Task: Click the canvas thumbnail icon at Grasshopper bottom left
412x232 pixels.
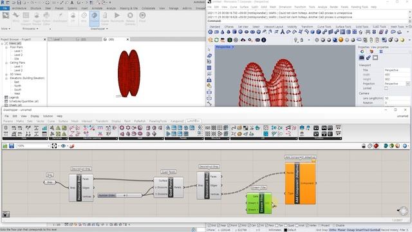Action: coord(6,214)
